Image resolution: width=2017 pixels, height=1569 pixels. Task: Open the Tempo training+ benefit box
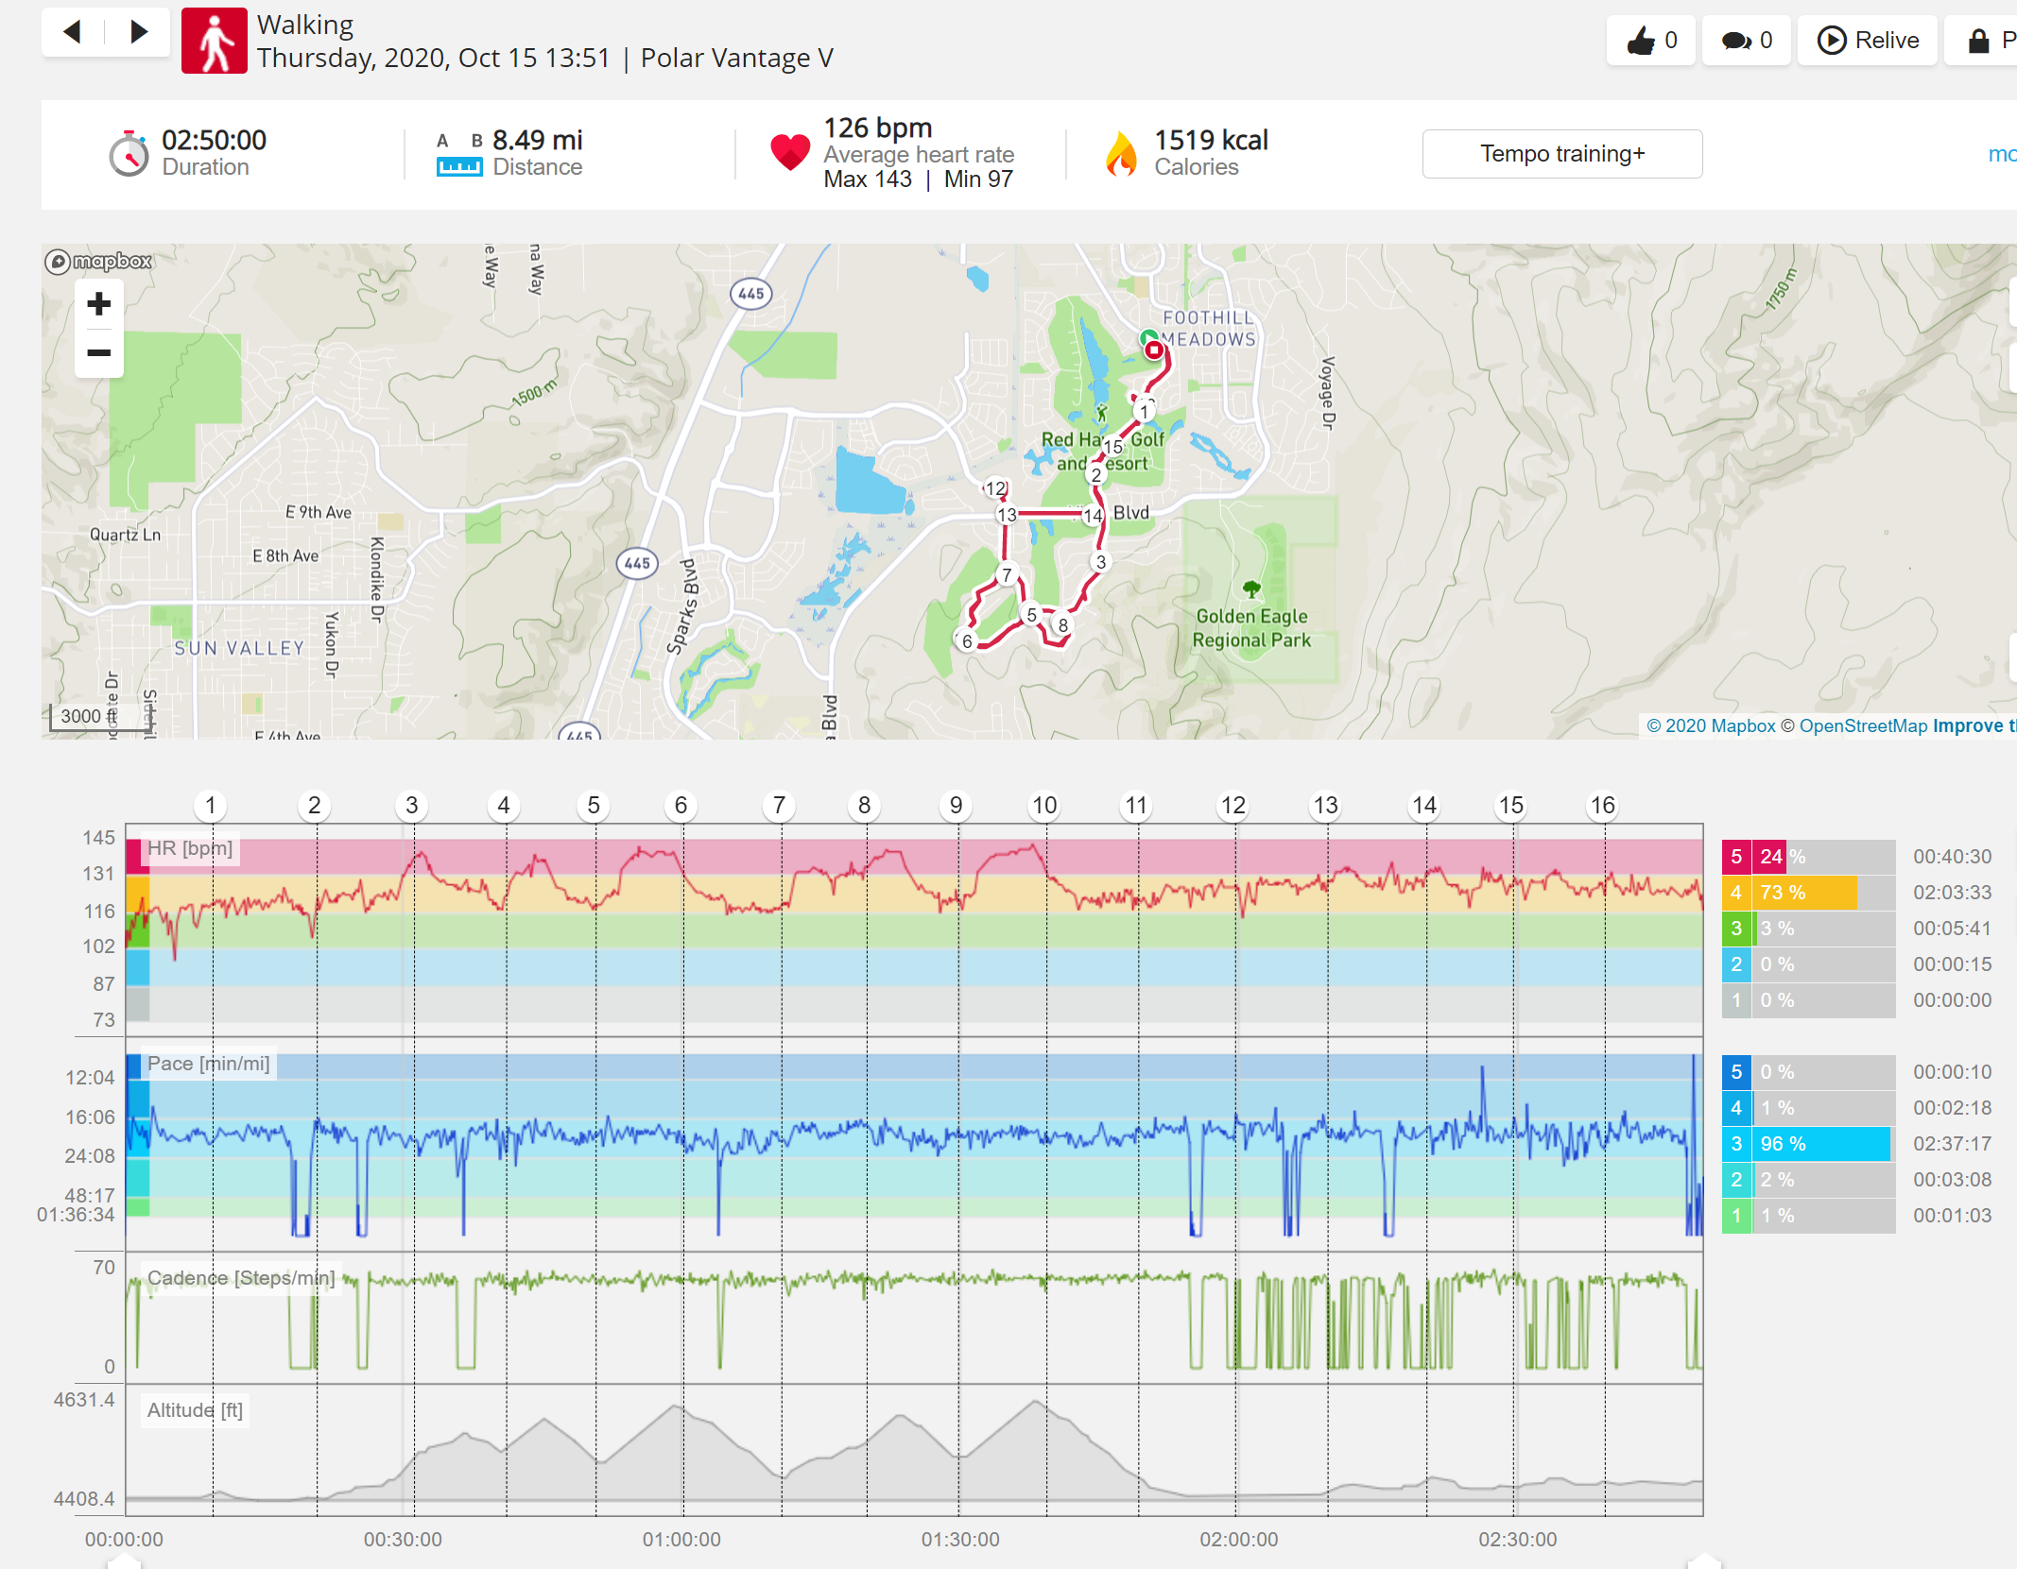tap(1562, 154)
